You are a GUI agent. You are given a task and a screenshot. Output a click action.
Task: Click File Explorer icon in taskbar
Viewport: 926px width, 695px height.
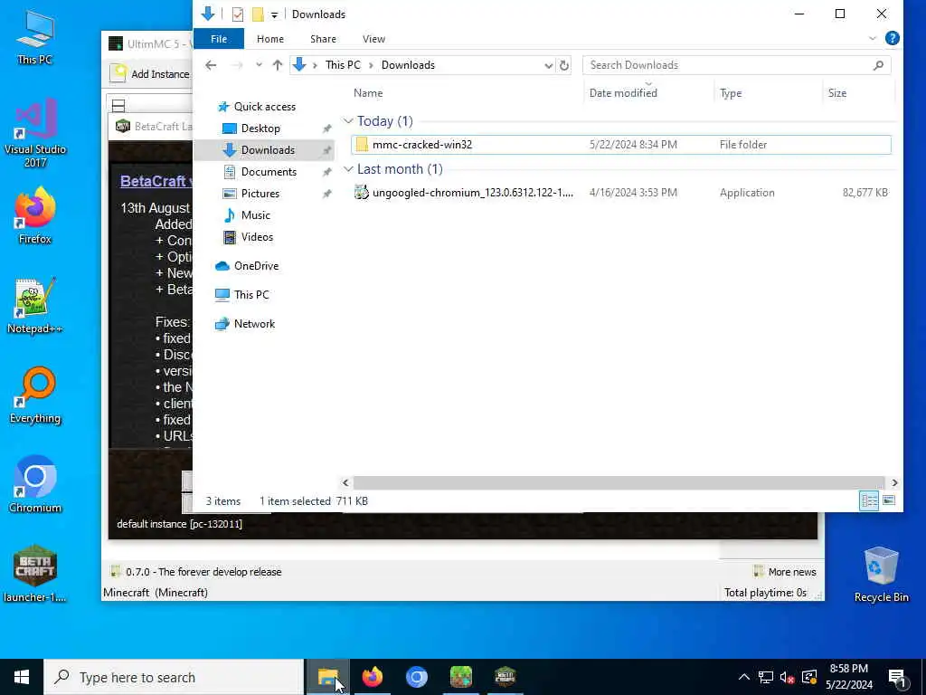327,677
